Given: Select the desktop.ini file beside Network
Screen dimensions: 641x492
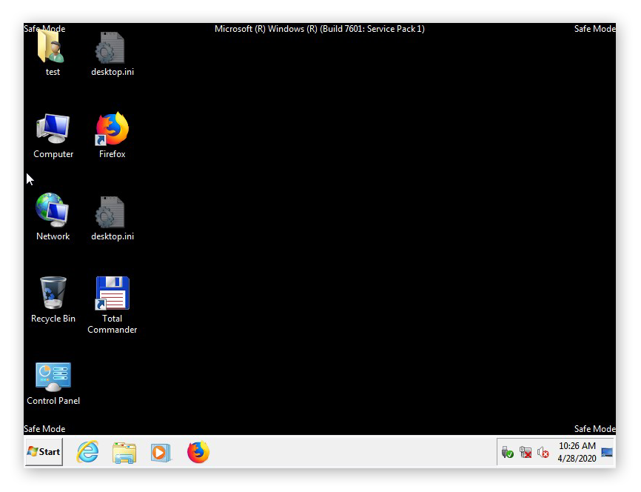Looking at the screenshot, I should tap(112, 210).
